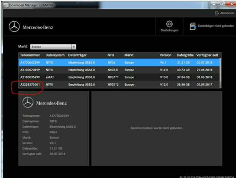This screenshot has width=236, height=178.
Task: Click Speichermedium wurde nicht gefunden message
Action: 157,128
